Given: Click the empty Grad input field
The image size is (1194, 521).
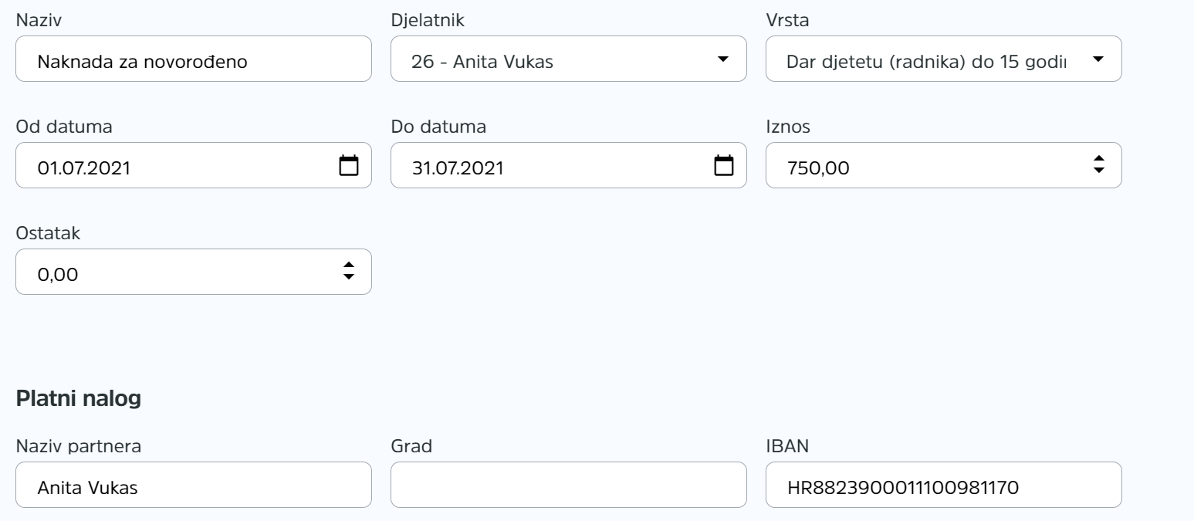Looking at the screenshot, I should (x=569, y=485).
